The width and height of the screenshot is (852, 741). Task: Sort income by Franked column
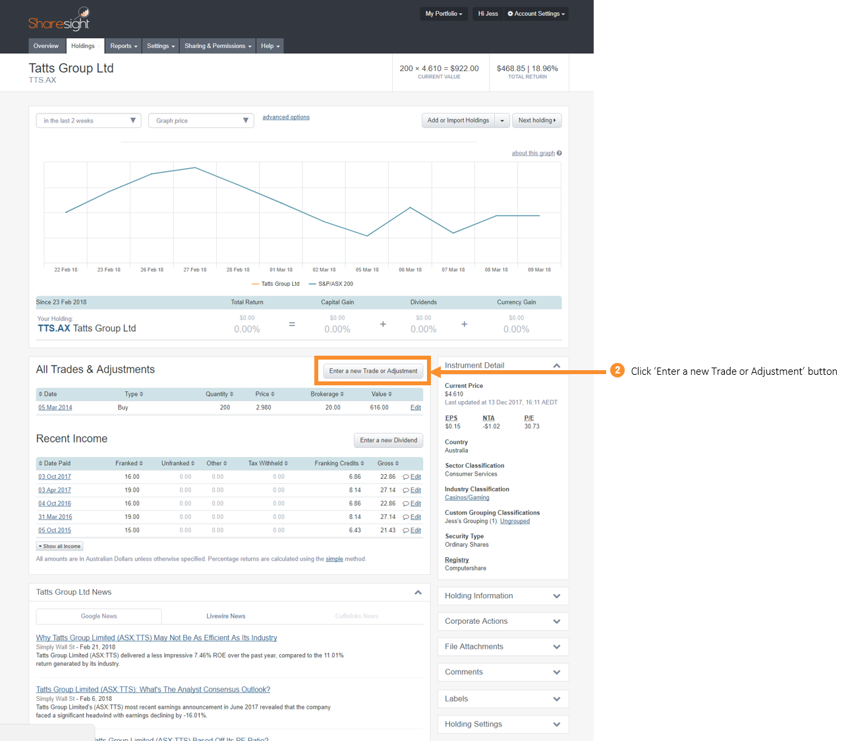pos(129,463)
